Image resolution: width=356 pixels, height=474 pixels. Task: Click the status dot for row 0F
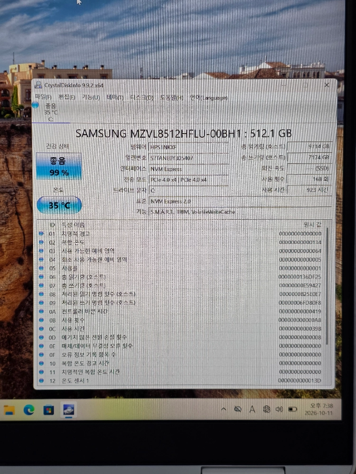(x=41, y=354)
